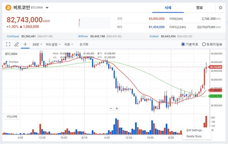Click the red moving average value tag
Image resolution: width=228 pixels, height=144 pixels.
[x=215, y=90]
